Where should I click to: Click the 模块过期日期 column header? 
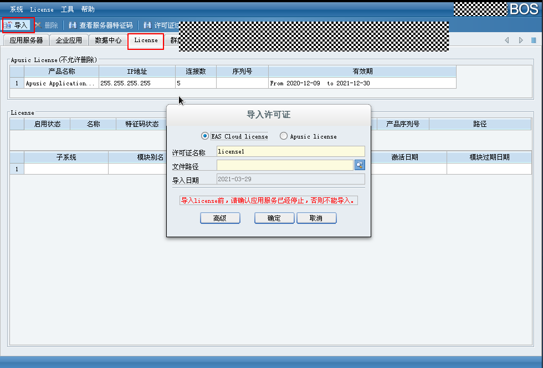489,157
